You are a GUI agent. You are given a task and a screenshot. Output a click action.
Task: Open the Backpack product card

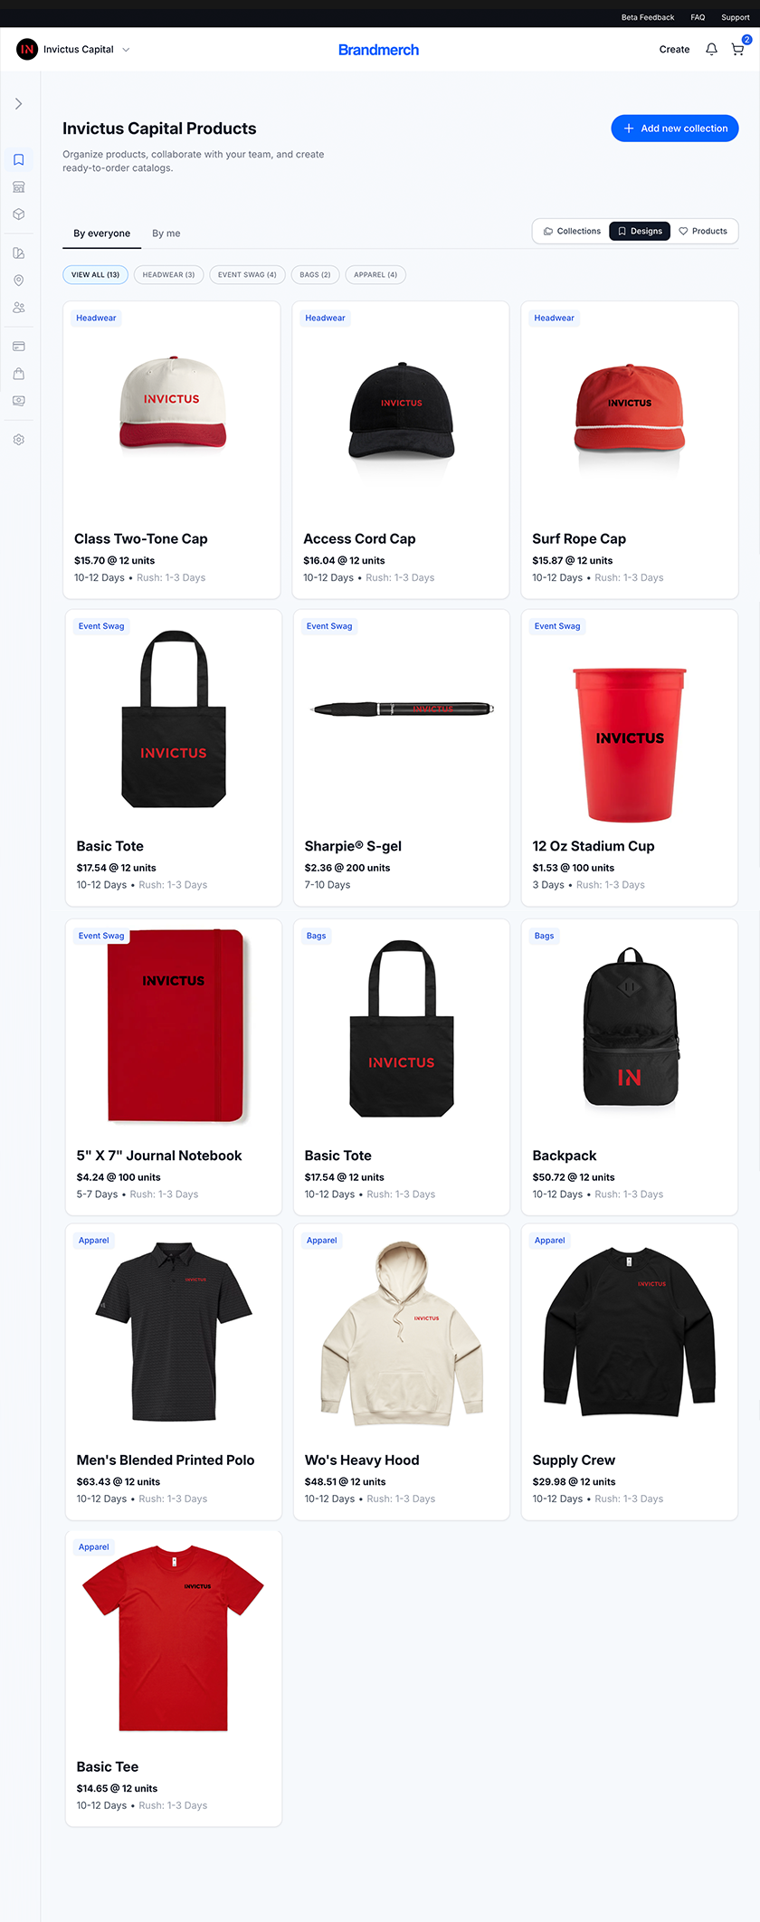pos(630,1067)
